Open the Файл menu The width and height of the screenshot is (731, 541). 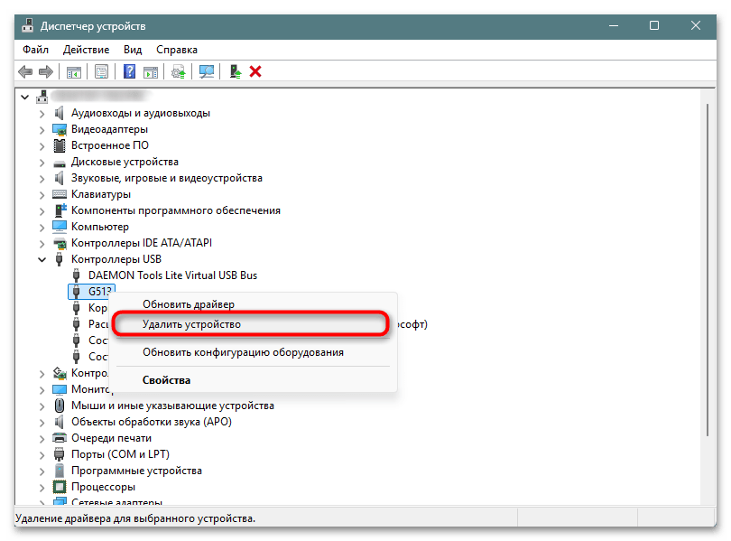pos(35,50)
